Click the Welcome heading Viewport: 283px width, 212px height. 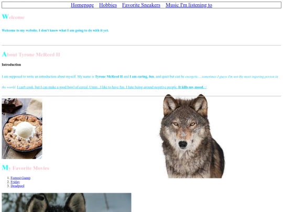[13, 17]
